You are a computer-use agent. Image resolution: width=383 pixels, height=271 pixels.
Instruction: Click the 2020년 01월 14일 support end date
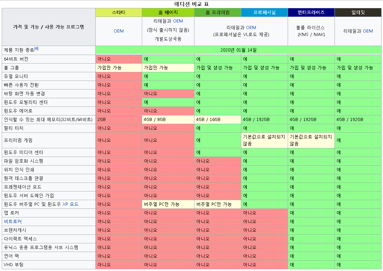pyautogui.click(x=238, y=50)
